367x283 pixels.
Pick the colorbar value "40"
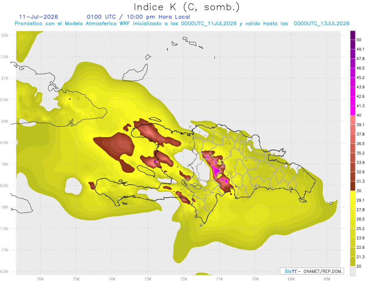(360, 115)
